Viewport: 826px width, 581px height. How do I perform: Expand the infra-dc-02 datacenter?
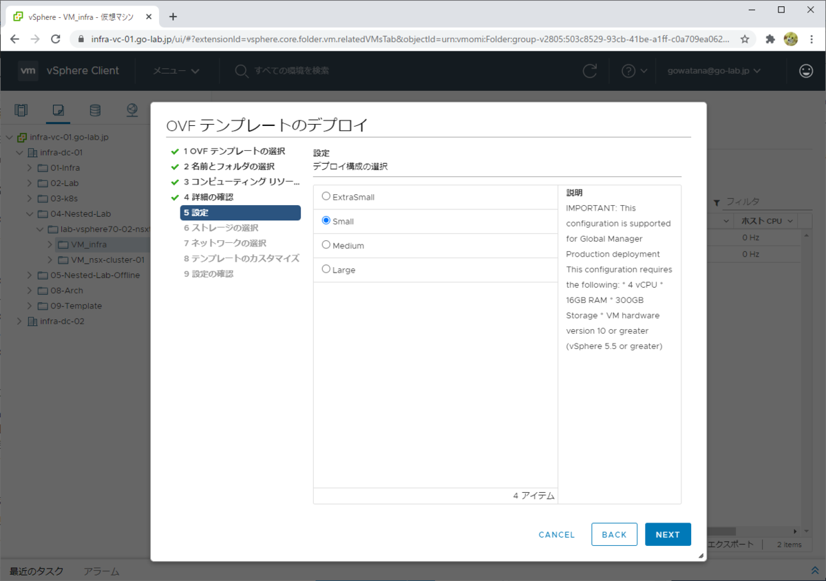click(x=19, y=321)
